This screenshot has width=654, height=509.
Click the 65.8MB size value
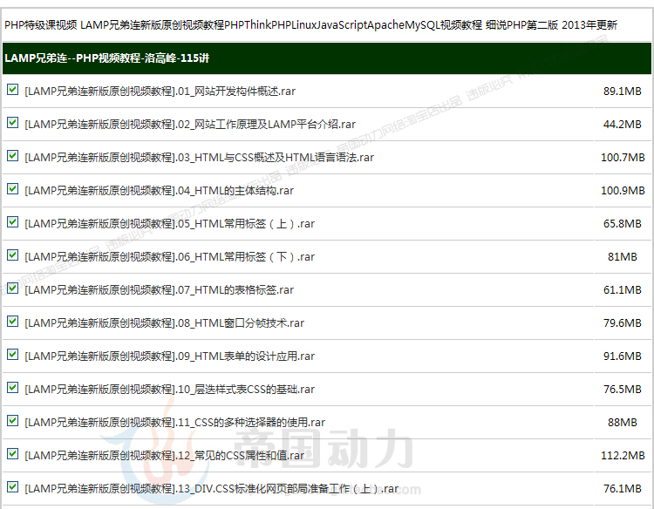tap(623, 224)
